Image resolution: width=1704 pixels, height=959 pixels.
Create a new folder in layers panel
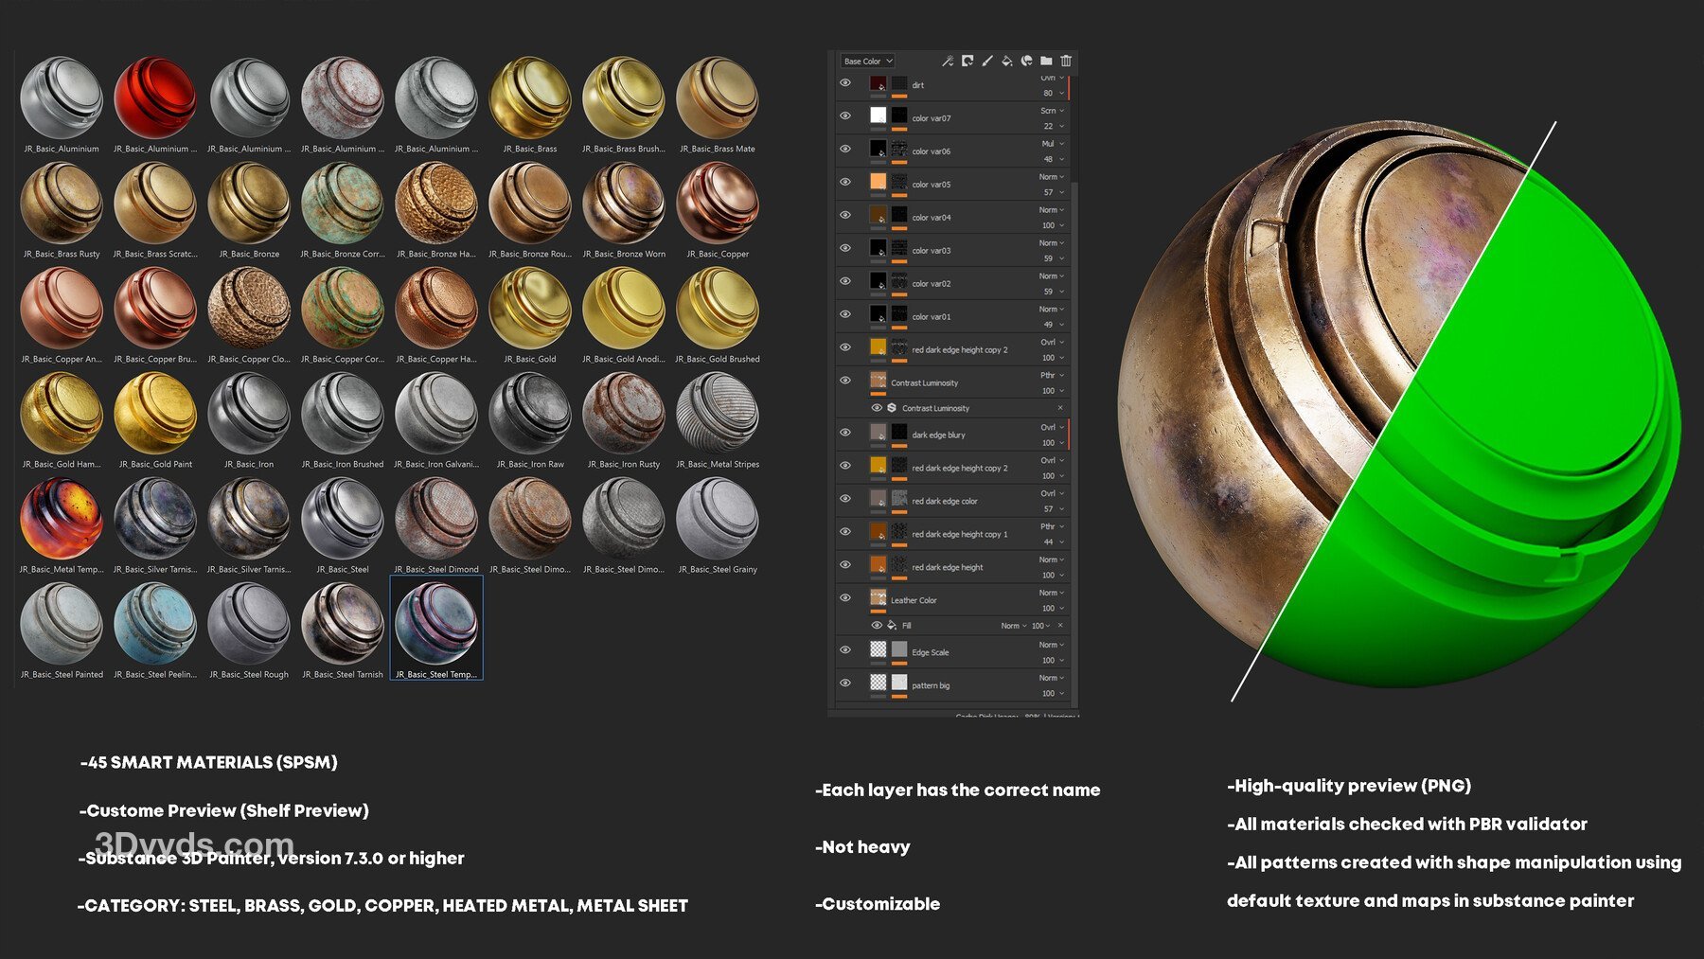point(1046,61)
